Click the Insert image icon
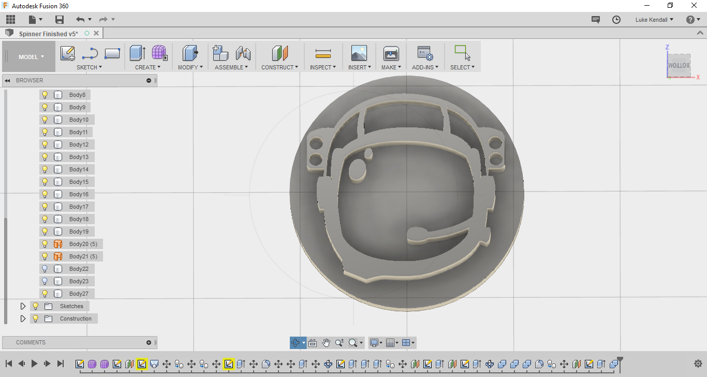Screen dimensions: 707x377 [x=359, y=53]
